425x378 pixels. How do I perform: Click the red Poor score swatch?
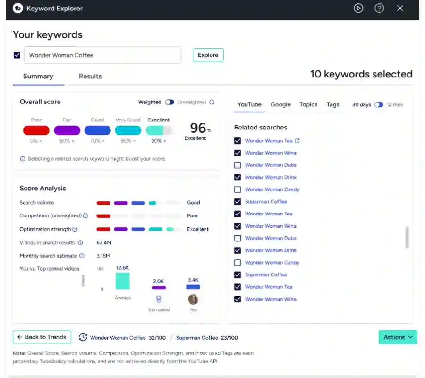point(36,130)
